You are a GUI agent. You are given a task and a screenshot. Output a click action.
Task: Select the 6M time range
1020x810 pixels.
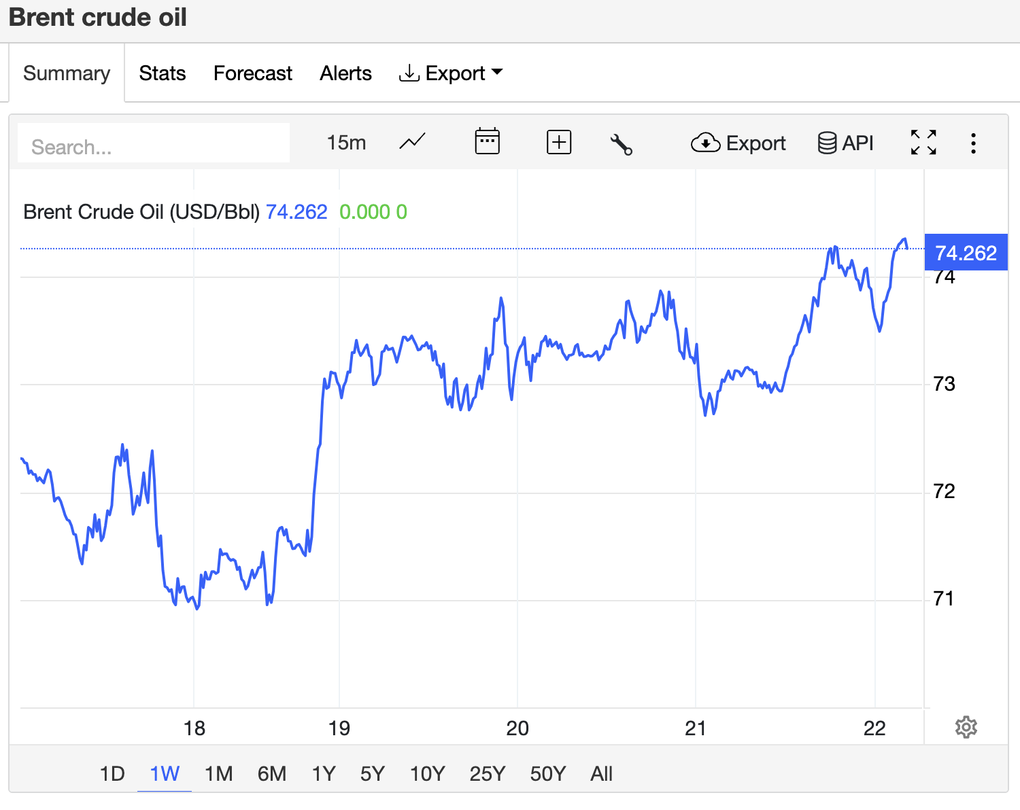(x=272, y=773)
